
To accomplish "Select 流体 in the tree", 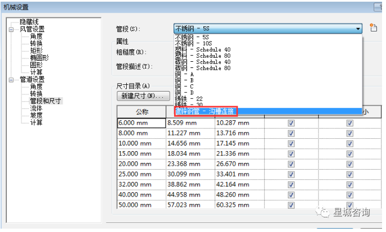I will tap(37, 108).
